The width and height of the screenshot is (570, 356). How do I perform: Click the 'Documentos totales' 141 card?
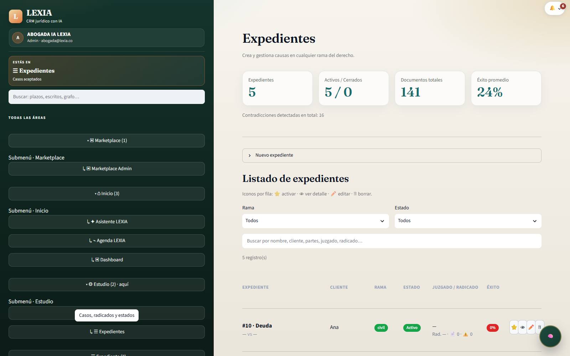430,88
